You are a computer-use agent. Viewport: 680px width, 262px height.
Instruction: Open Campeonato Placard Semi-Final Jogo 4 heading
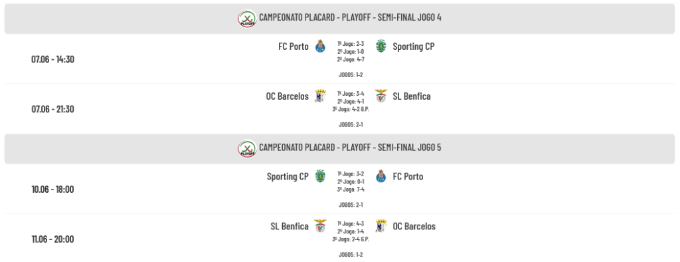point(350,17)
